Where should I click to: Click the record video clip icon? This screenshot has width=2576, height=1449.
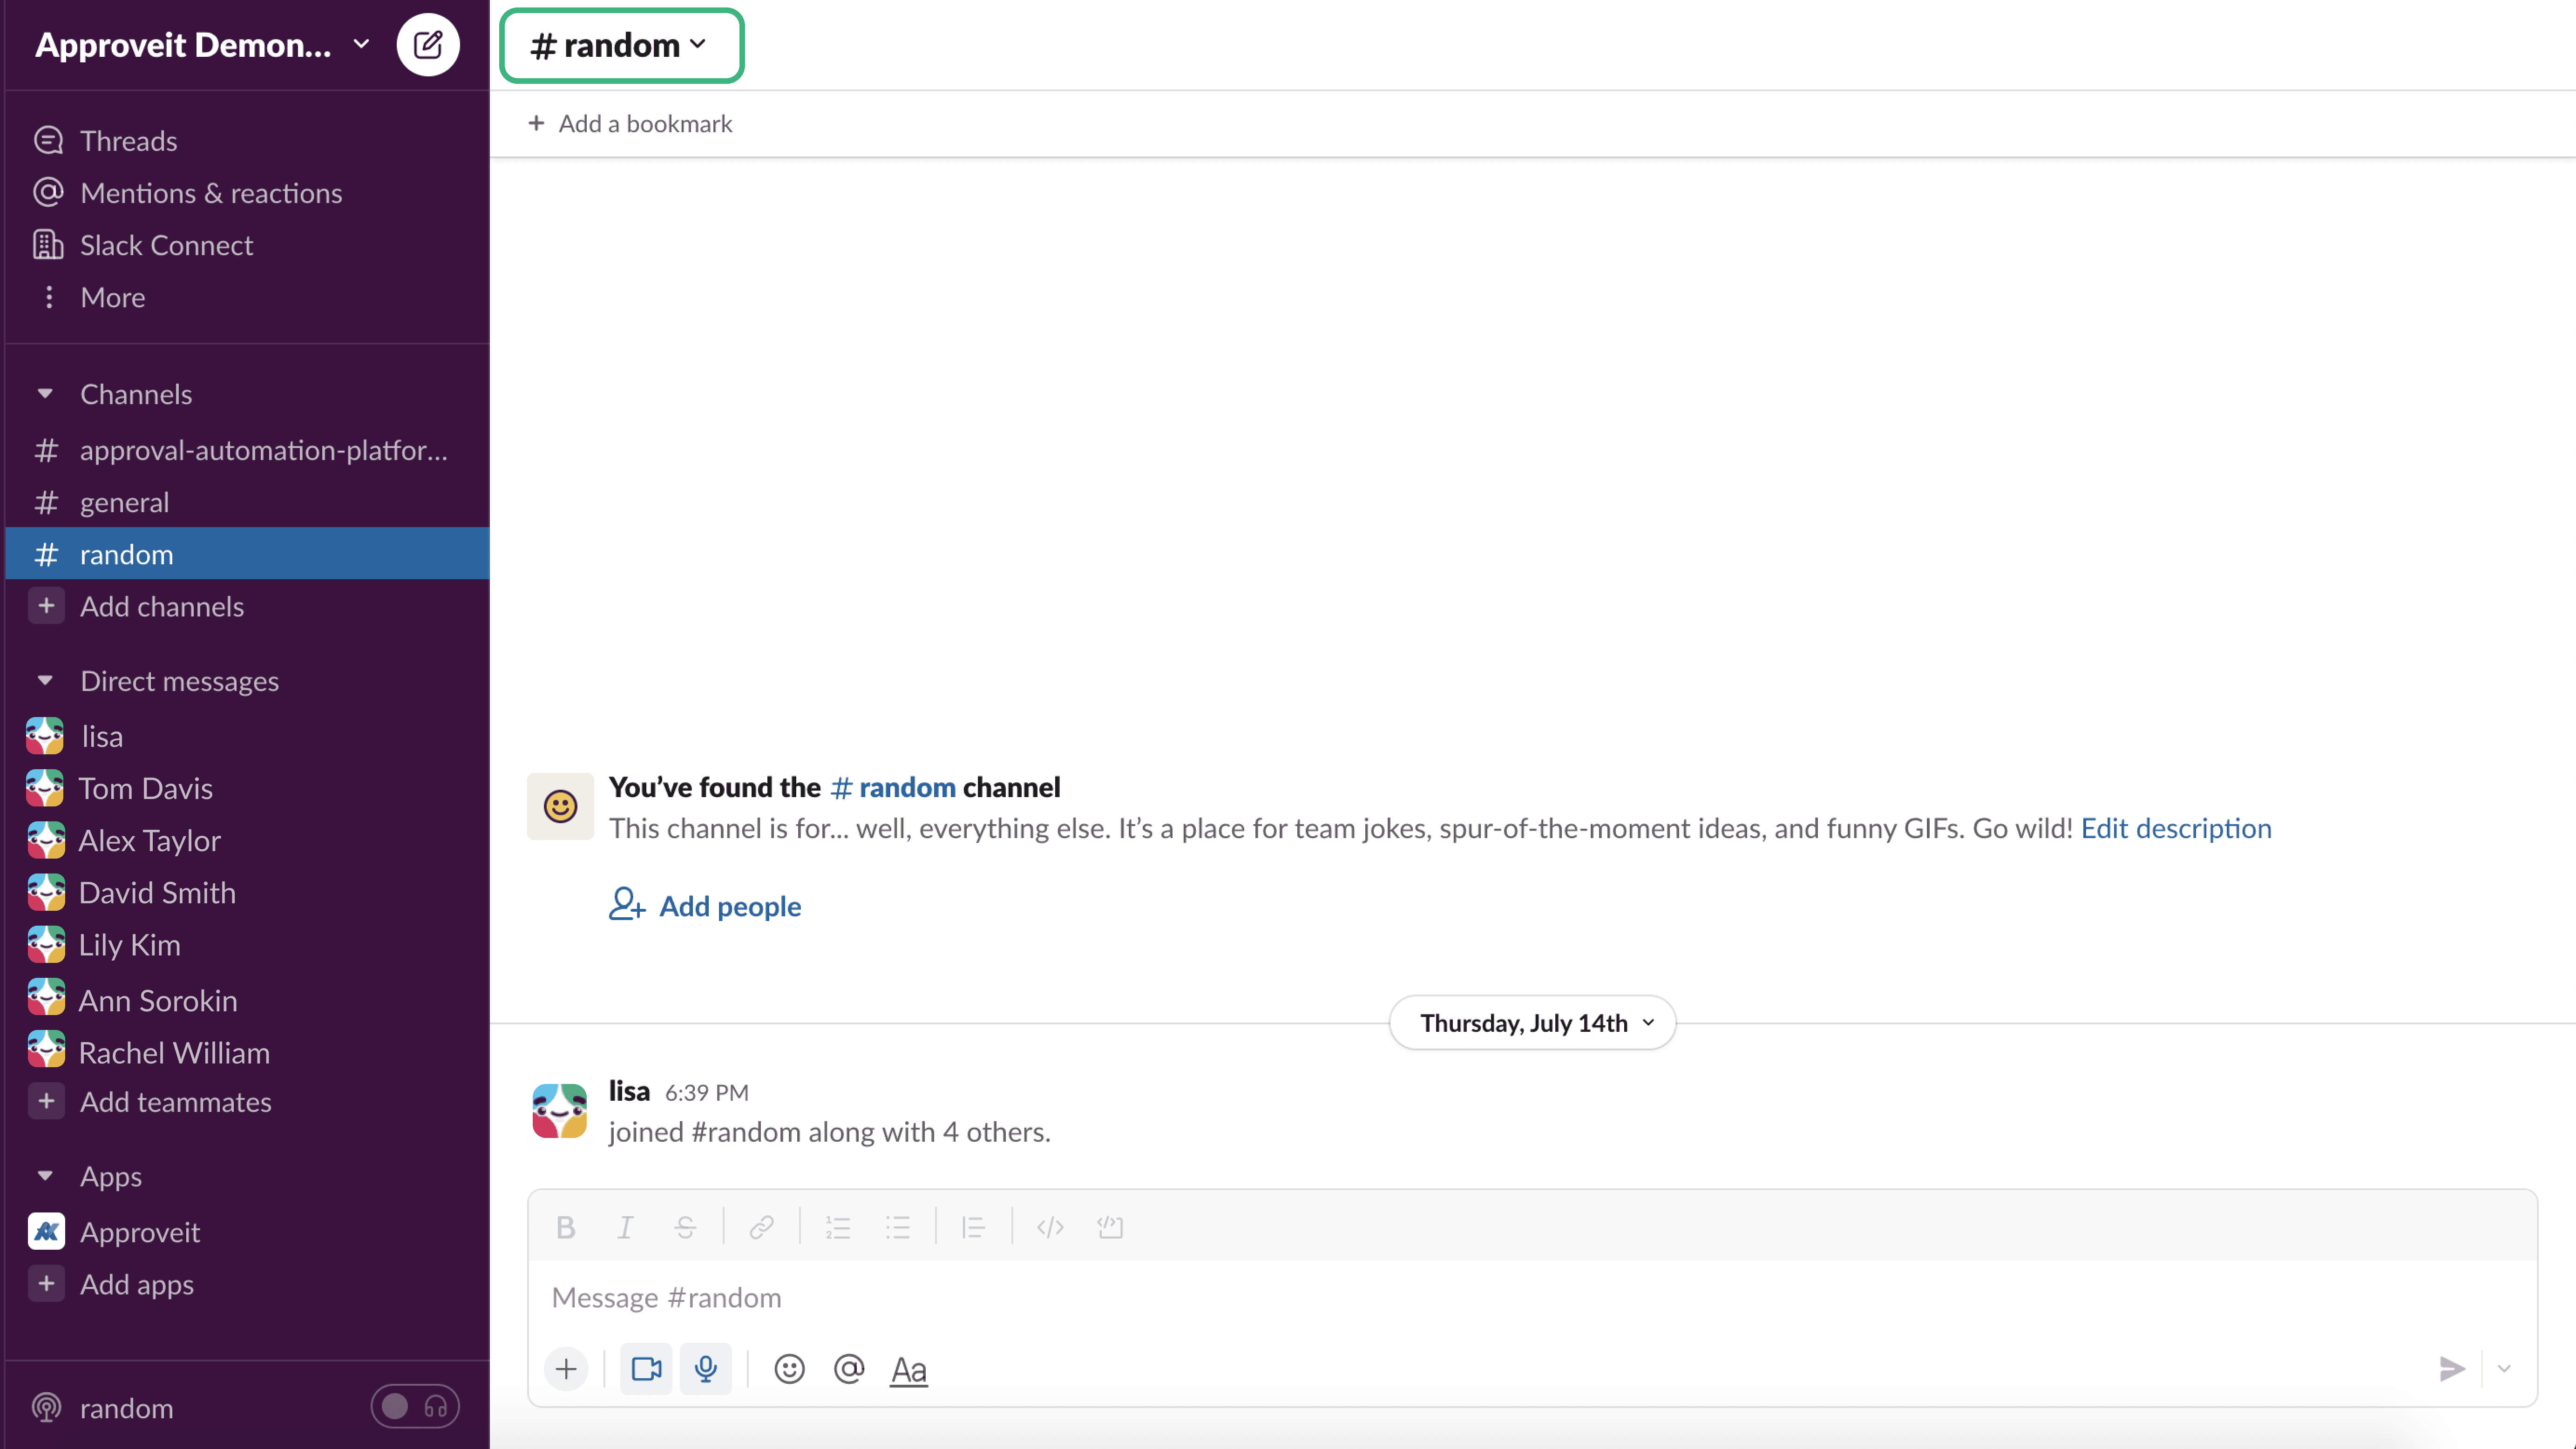click(x=646, y=1368)
